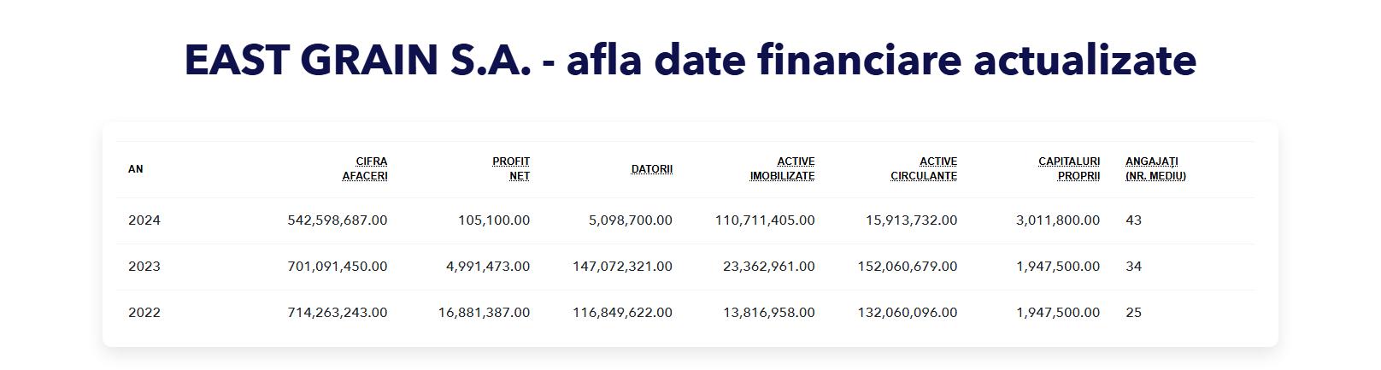Click the ANGAJATI (NR. MEDIU) header
Viewport: 1381px width, 370px height.
(x=1155, y=169)
